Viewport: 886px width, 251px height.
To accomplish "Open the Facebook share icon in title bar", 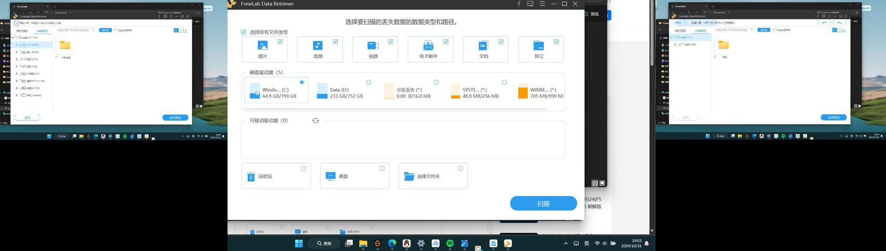I will coord(519,4).
